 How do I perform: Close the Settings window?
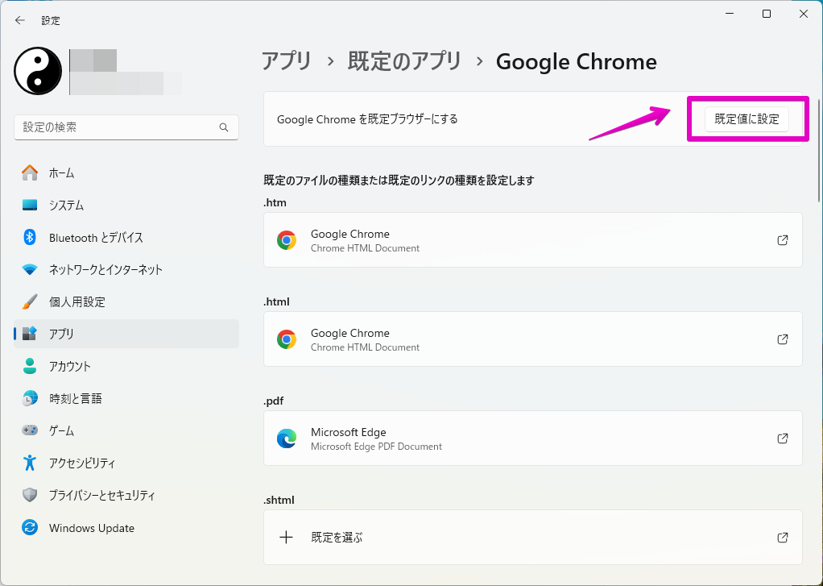pos(804,14)
